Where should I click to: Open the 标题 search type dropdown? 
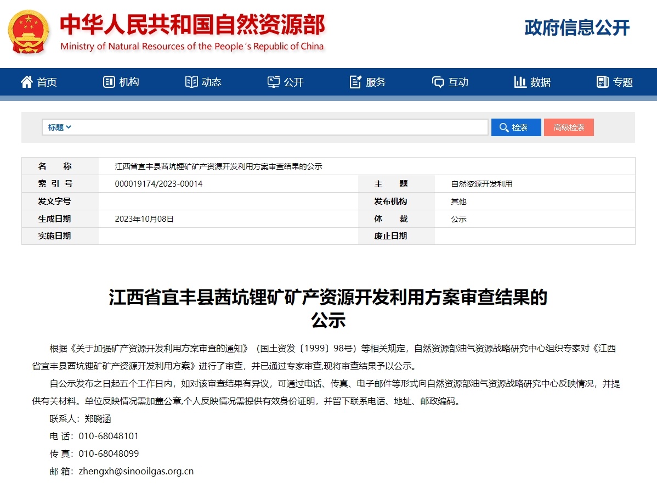point(60,127)
